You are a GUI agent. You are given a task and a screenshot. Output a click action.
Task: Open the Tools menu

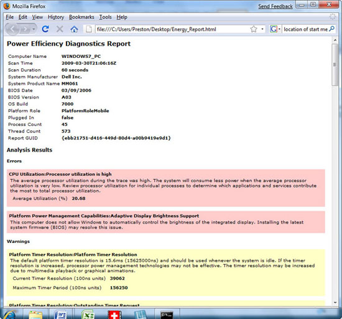point(105,17)
